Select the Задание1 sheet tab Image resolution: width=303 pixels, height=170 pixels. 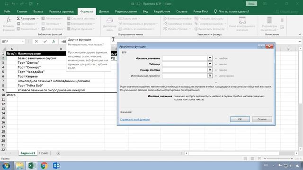(x=27, y=153)
